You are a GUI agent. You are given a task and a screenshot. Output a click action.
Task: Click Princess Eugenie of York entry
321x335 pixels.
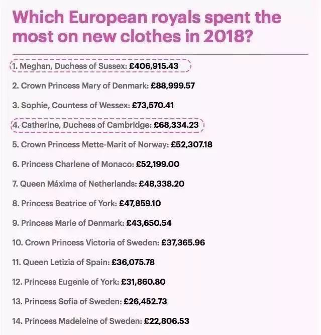(89, 282)
